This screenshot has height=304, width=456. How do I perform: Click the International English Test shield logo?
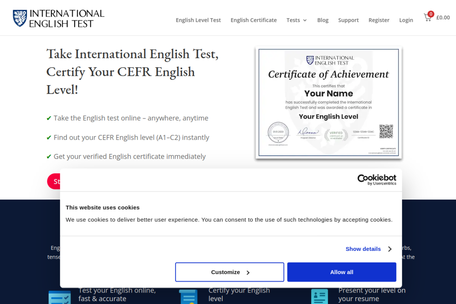click(20, 18)
